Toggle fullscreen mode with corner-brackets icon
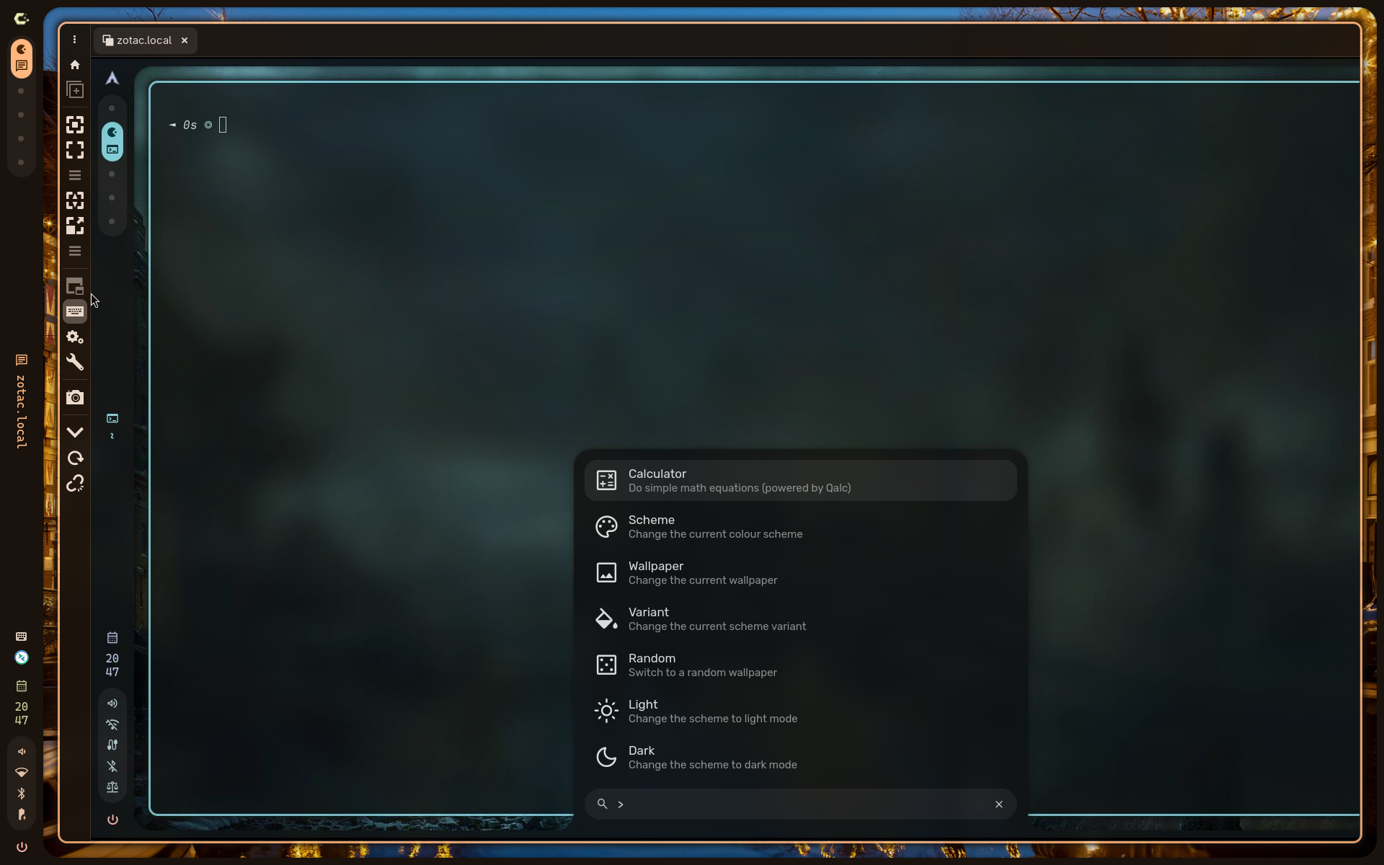This screenshot has height=865, width=1384. (75, 150)
